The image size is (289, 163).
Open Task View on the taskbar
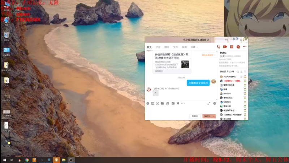point(12,160)
